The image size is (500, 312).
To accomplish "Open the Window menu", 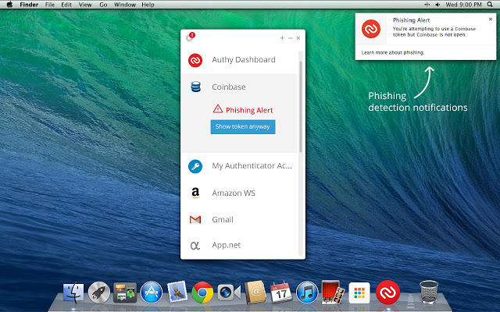I will pos(125,5).
